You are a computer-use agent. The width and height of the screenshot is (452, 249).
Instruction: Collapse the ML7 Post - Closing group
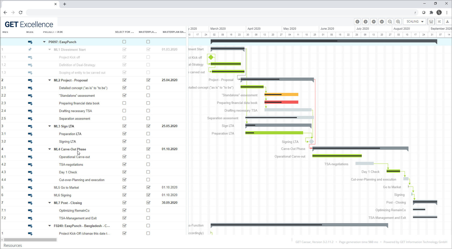tap(50, 203)
